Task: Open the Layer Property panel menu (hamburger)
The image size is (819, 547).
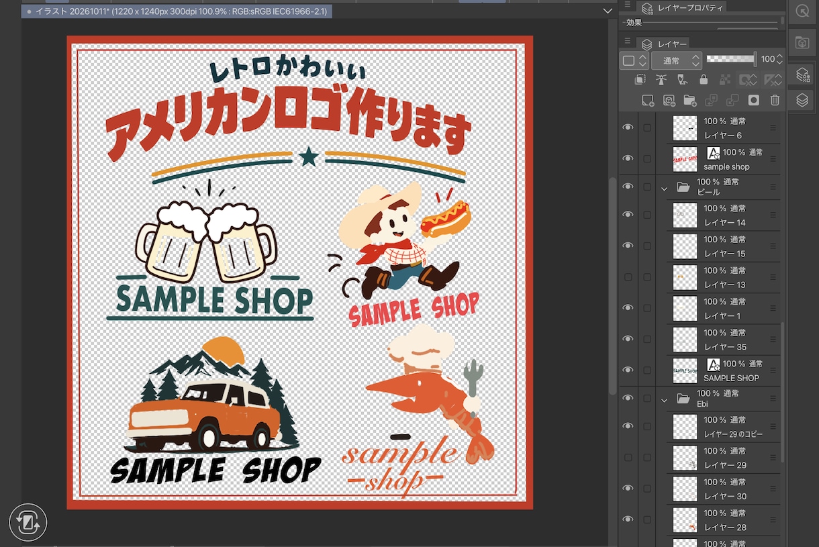Action: tap(628, 5)
